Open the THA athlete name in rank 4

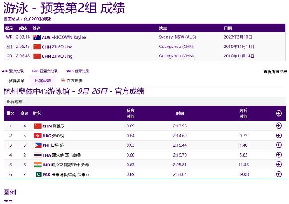pos(62,155)
